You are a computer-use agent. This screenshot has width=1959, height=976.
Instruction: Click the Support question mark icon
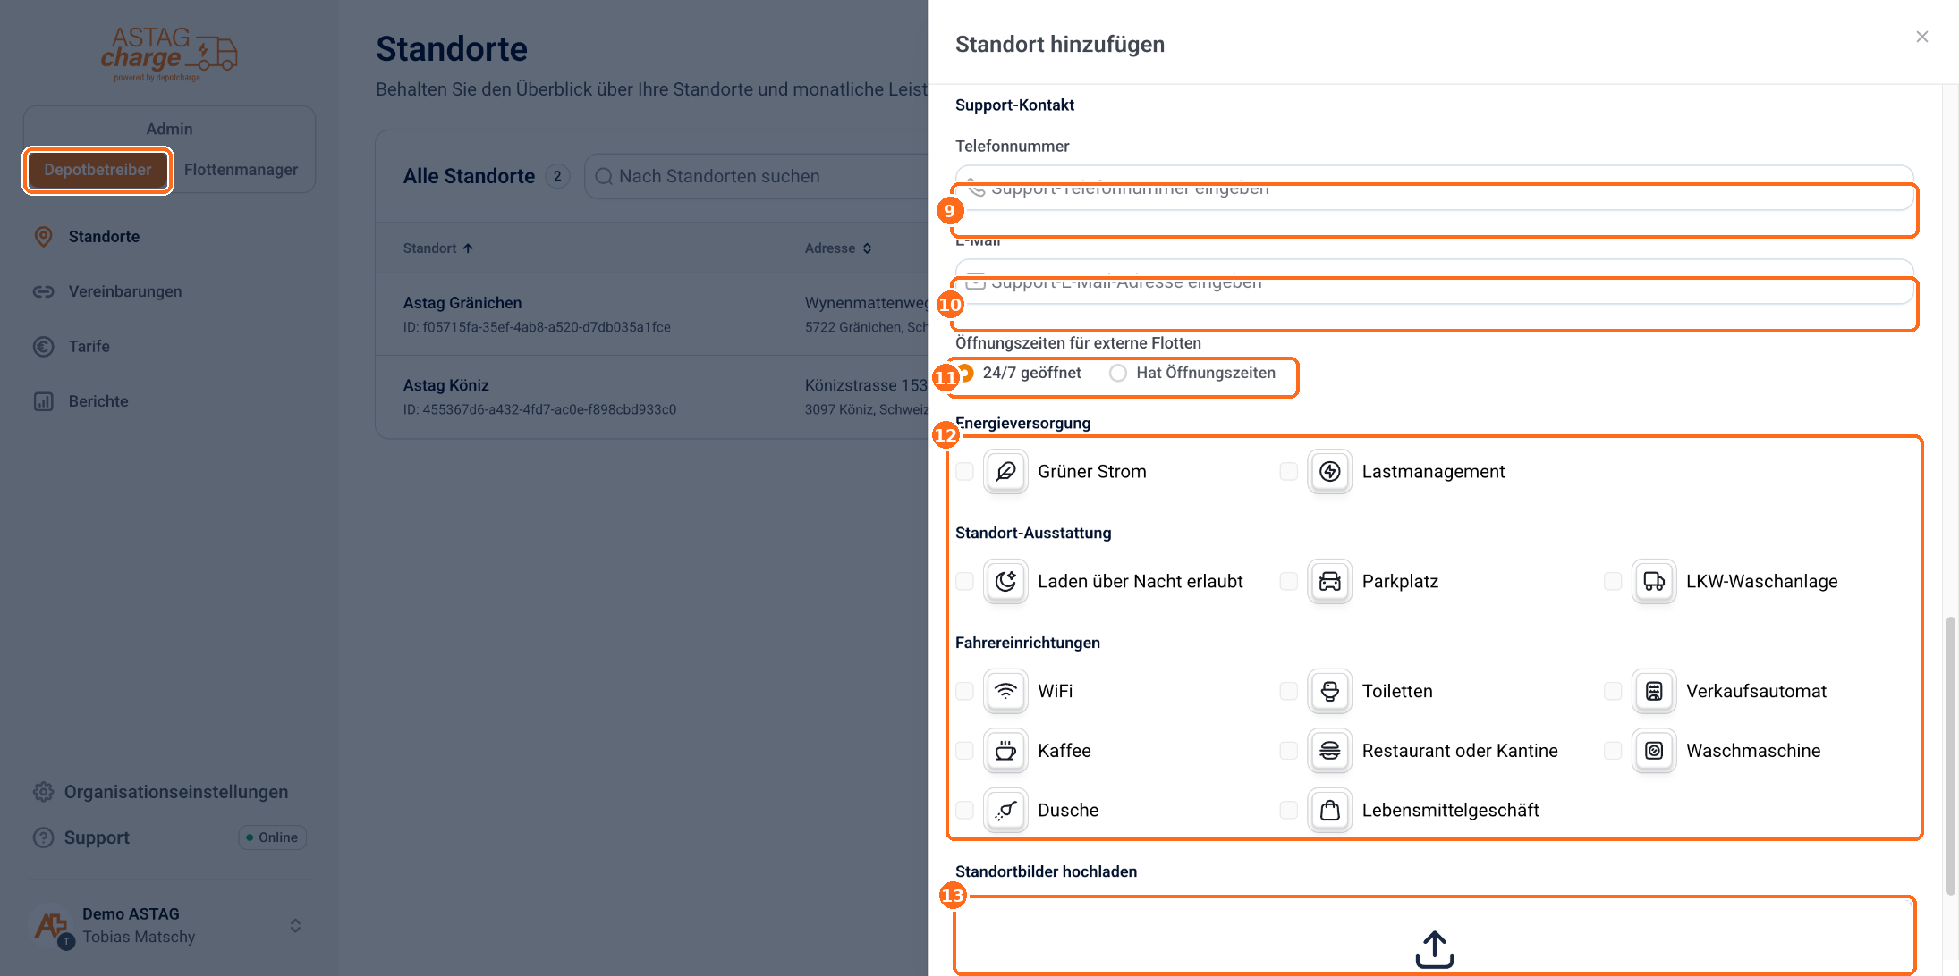click(x=43, y=837)
